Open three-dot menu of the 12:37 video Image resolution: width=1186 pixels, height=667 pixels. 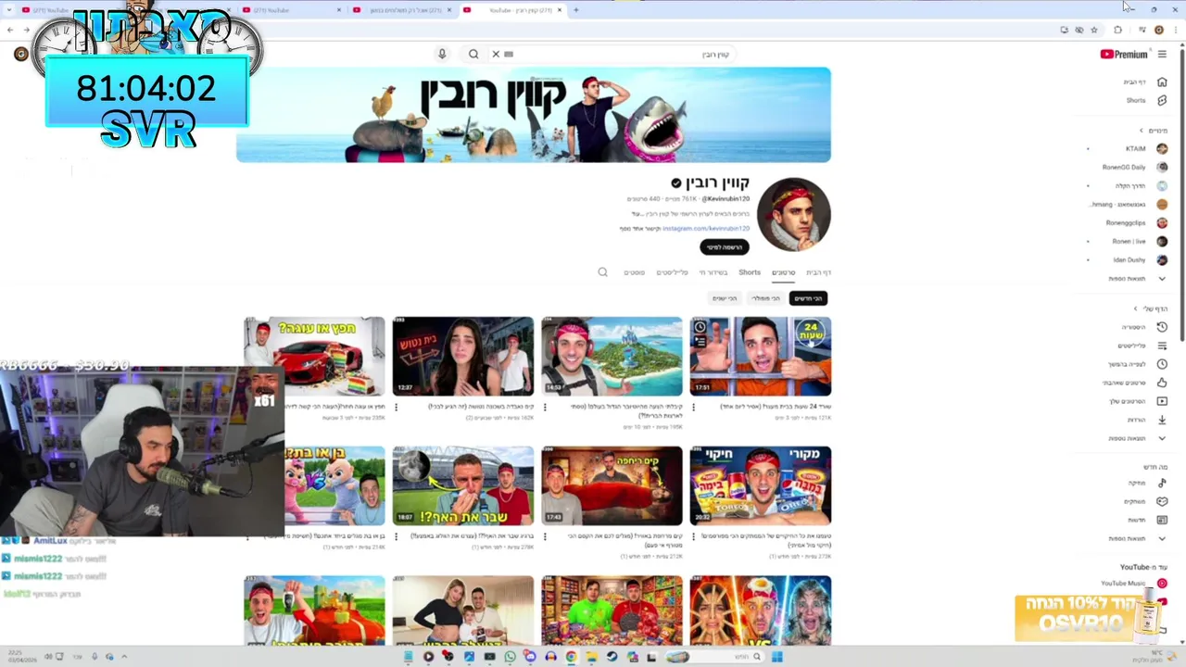(397, 407)
